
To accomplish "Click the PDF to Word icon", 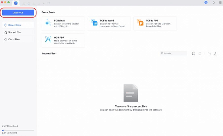I will (x=94, y=22).
